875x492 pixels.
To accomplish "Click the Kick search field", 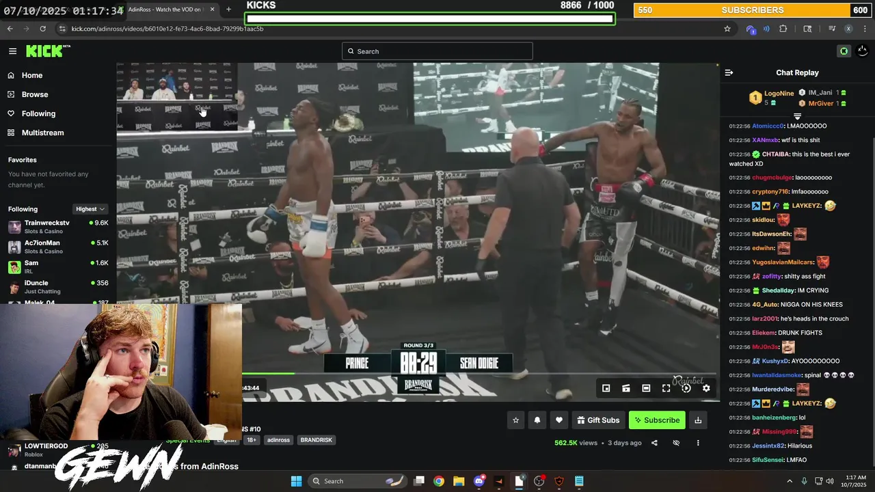I will 437,51.
